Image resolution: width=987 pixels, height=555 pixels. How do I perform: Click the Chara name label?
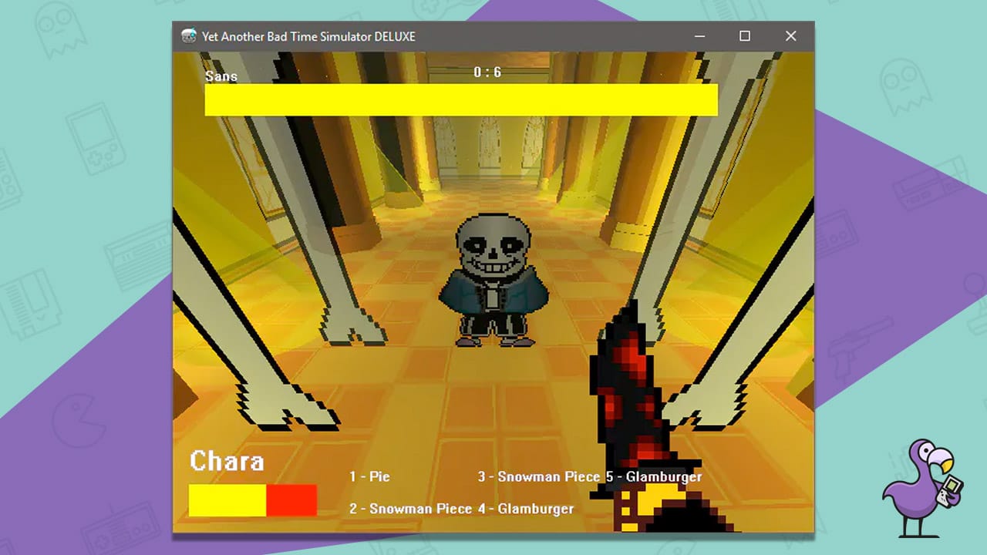point(226,461)
